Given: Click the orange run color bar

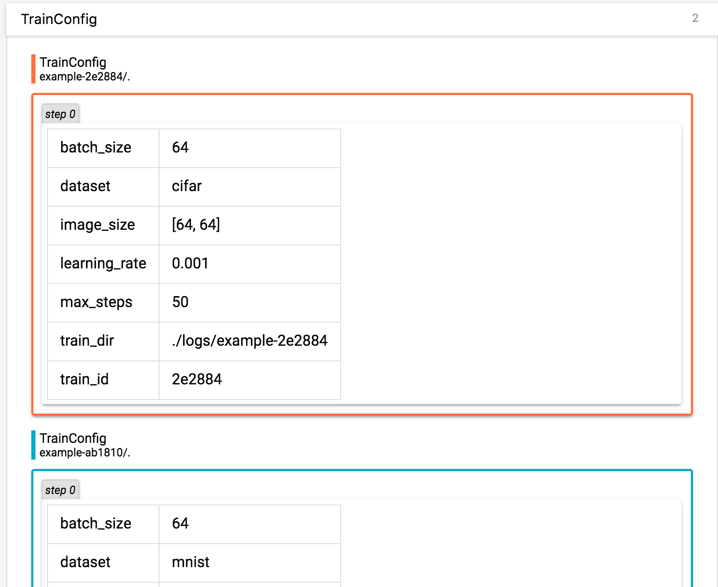Looking at the screenshot, I should coord(33,69).
